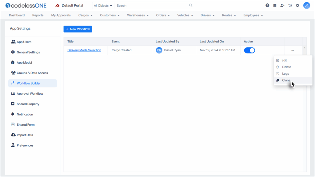Select Import Data in the sidebar
315x177 pixels.
26,135
